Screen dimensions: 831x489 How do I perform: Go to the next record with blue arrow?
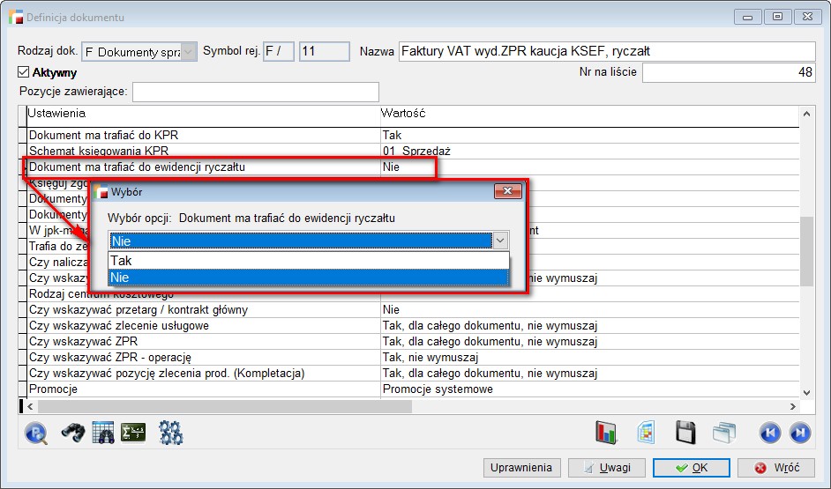click(x=799, y=433)
